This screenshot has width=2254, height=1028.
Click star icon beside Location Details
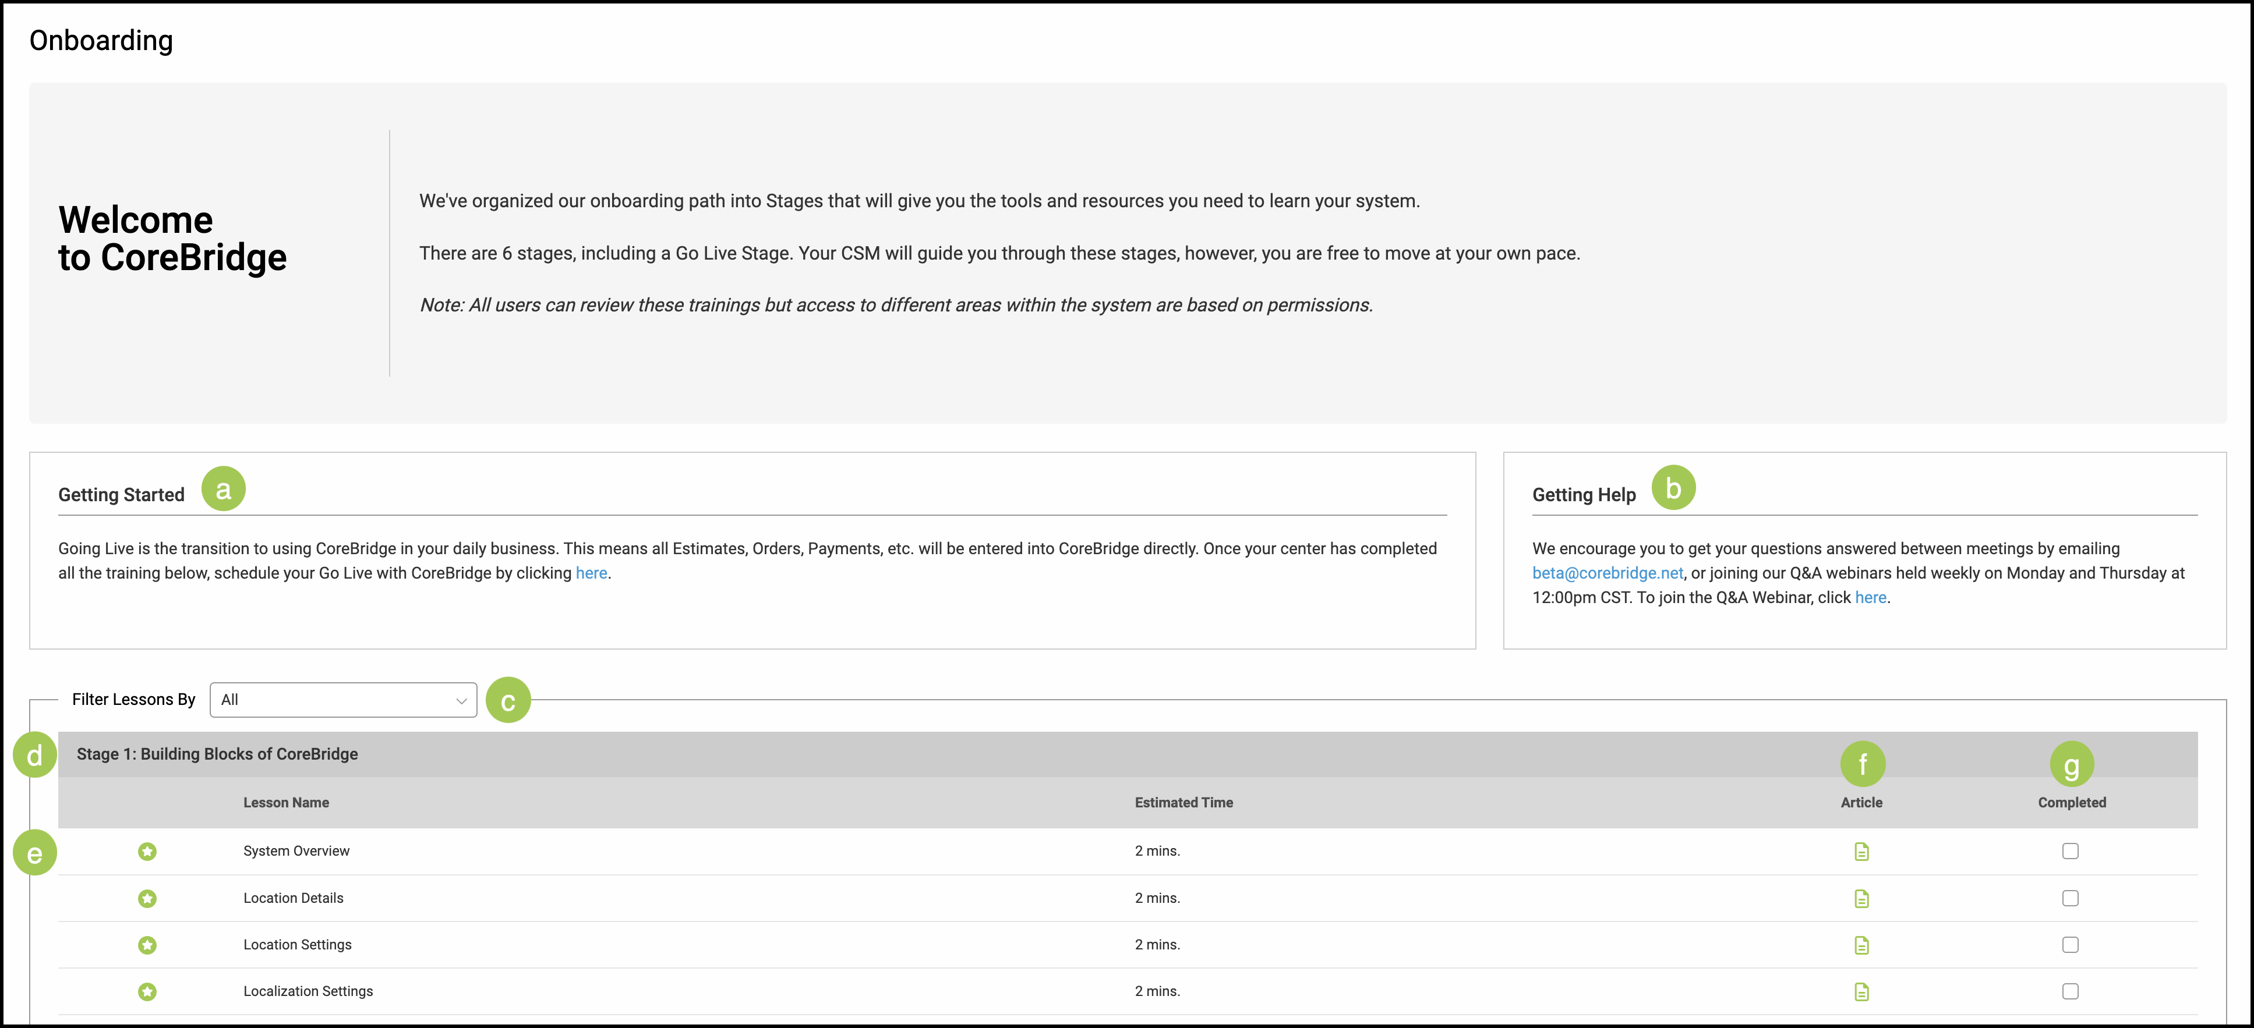click(x=147, y=899)
